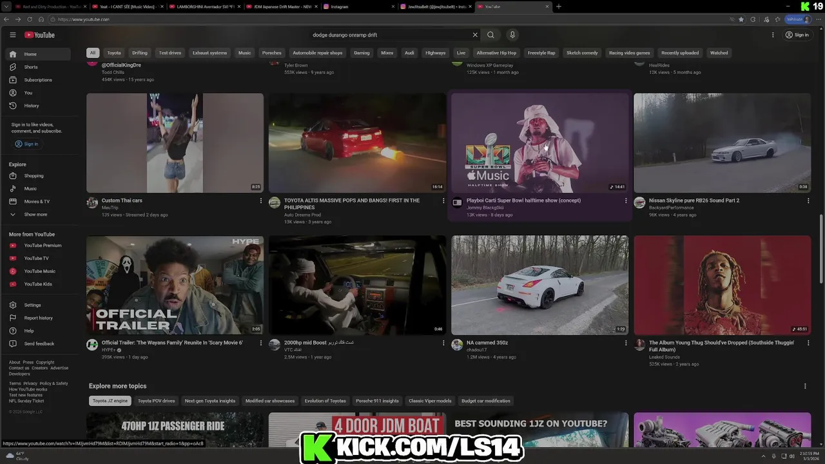The height and width of the screenshot is (464, 825).
Task: Open Subscriptions in the sidebar
Action: pyautogui.click(x=39, y=80)
